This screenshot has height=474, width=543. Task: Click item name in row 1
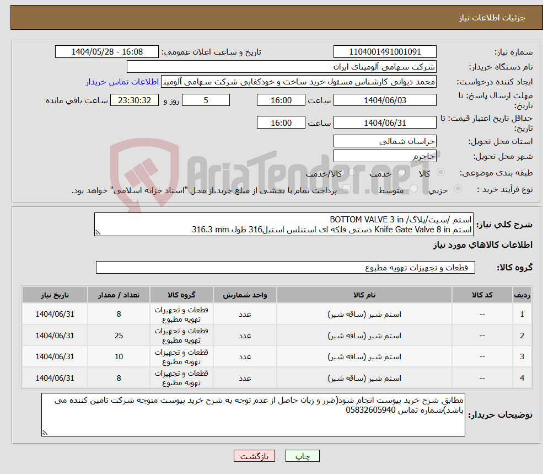tap(364, 314)
